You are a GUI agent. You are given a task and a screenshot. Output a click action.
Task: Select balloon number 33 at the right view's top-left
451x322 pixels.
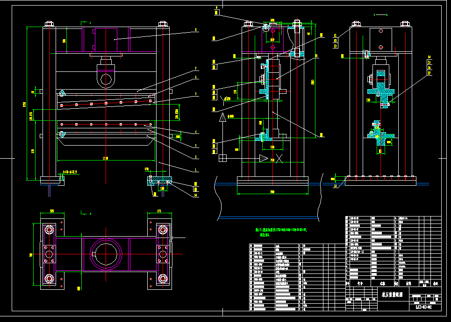(336, 46)
